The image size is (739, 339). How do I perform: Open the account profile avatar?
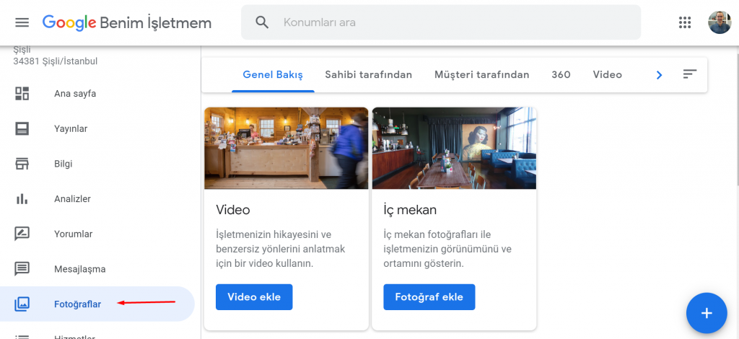point(720,22)
